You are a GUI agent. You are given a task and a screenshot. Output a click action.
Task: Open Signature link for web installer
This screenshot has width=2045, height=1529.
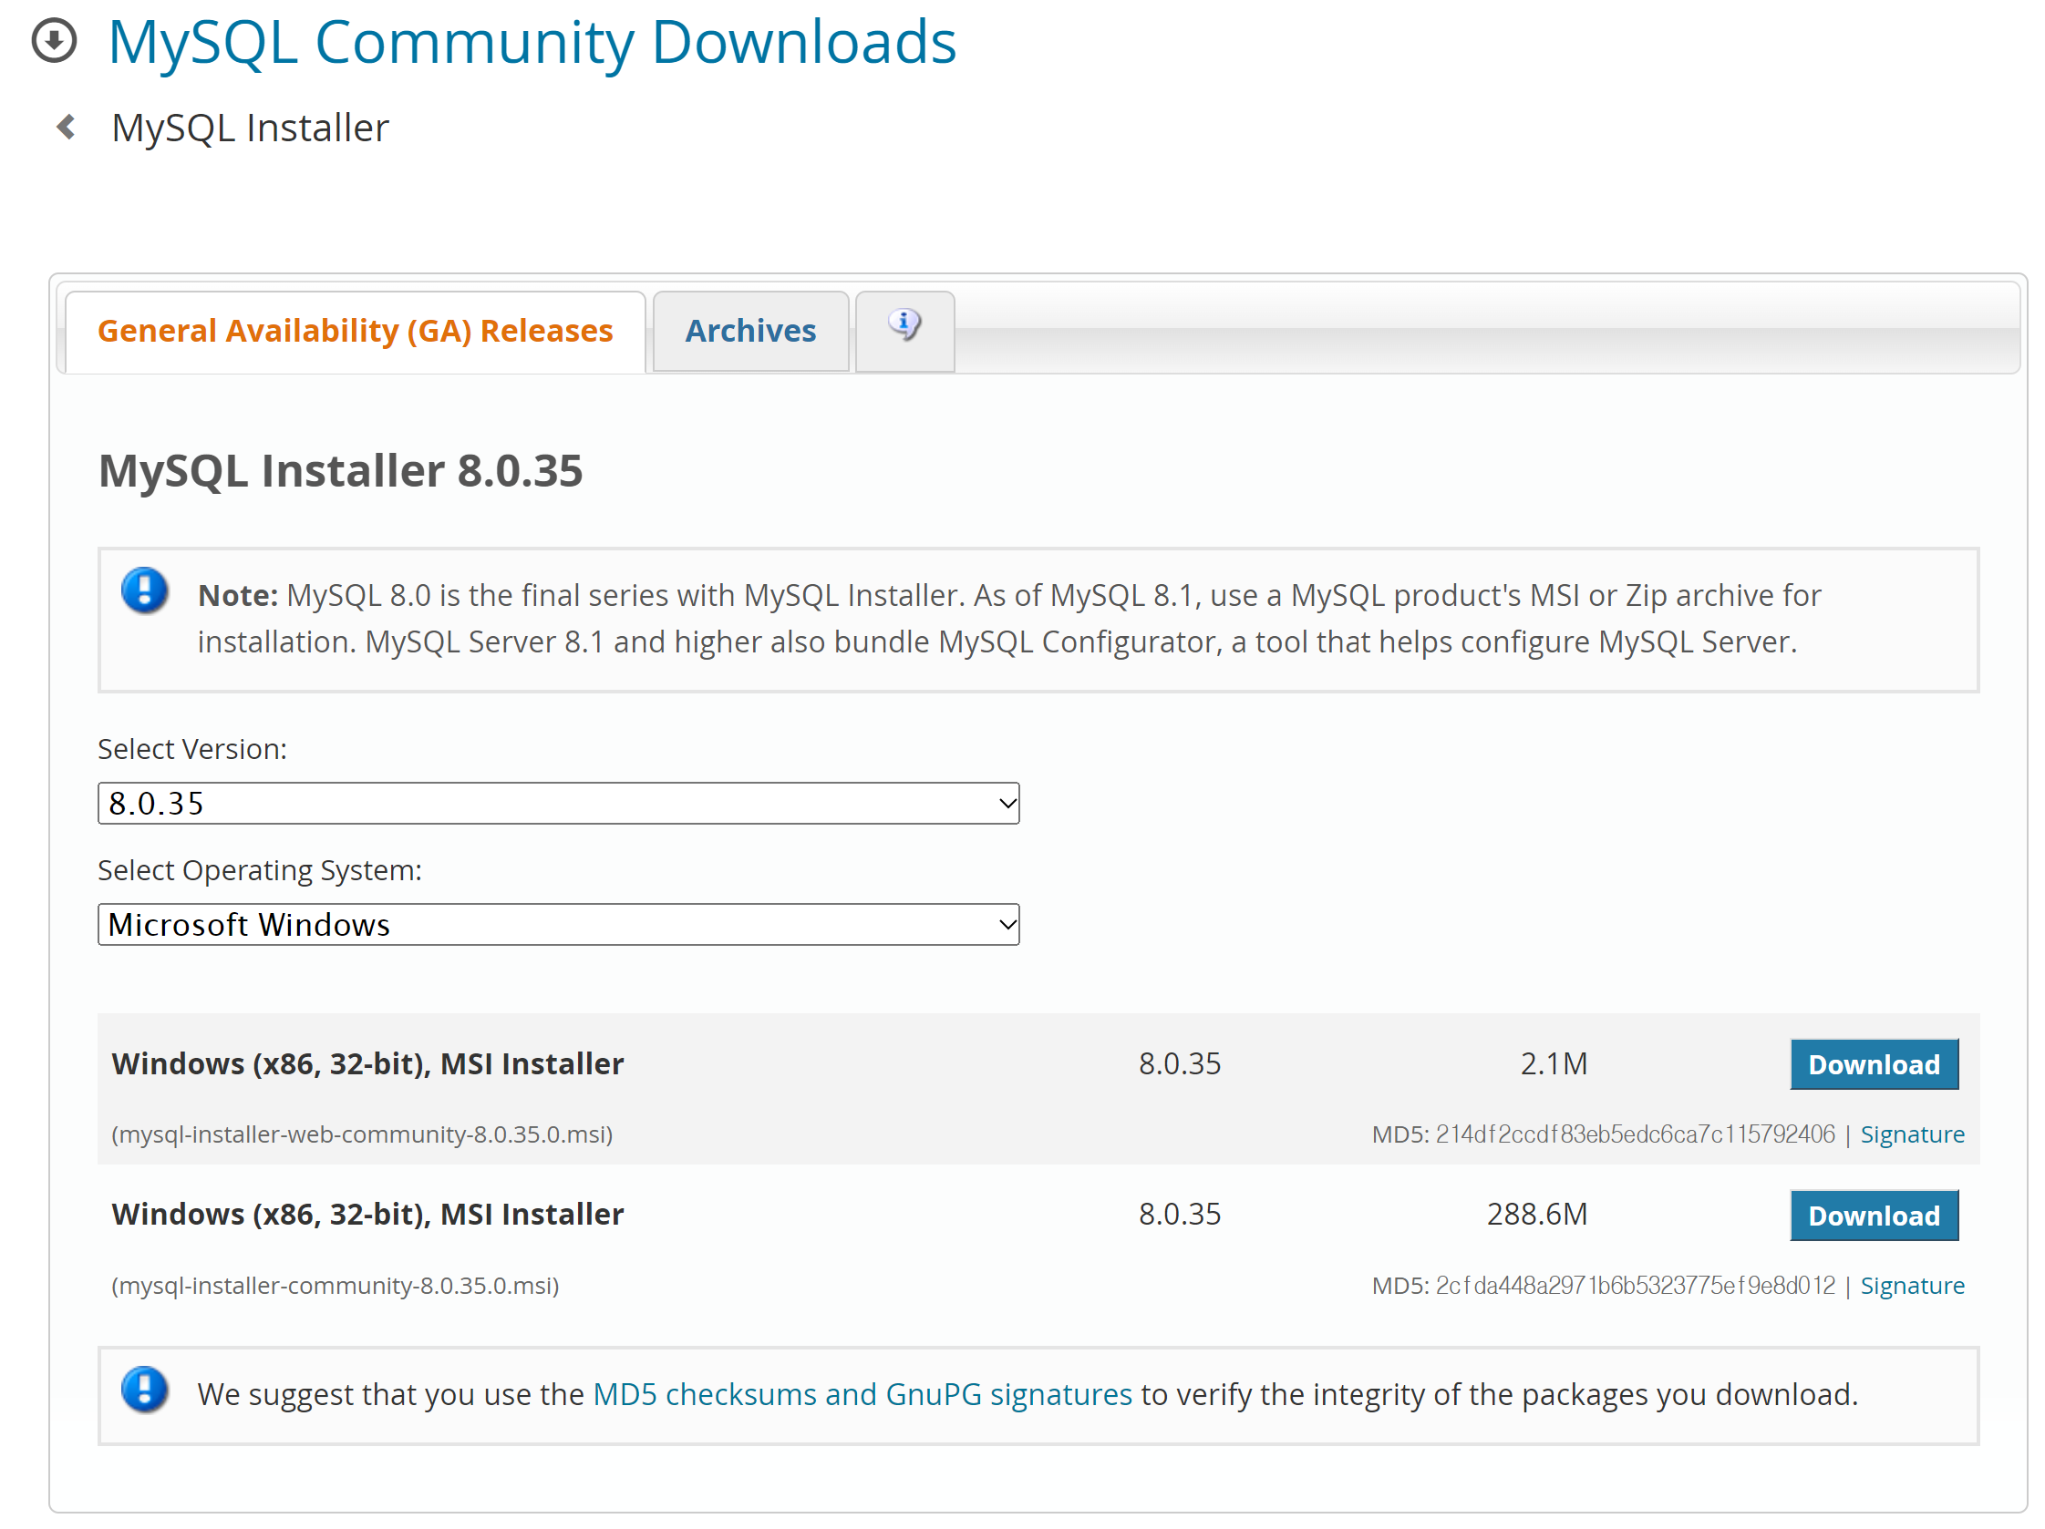click(1912, 1134)
